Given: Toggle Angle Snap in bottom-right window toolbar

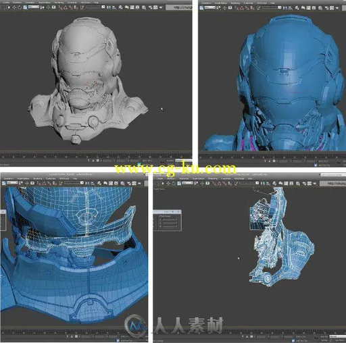Looking at the screenshot, I should click(x=219, y=183).
